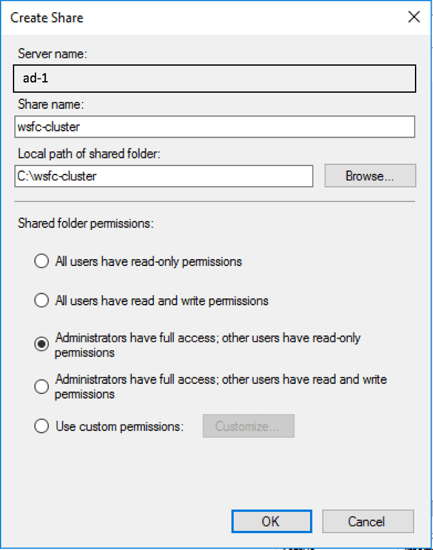The height and width of the screenshot is (550, 433).
Task: Select Administrators full, others read-only radio
Action: 42,345
